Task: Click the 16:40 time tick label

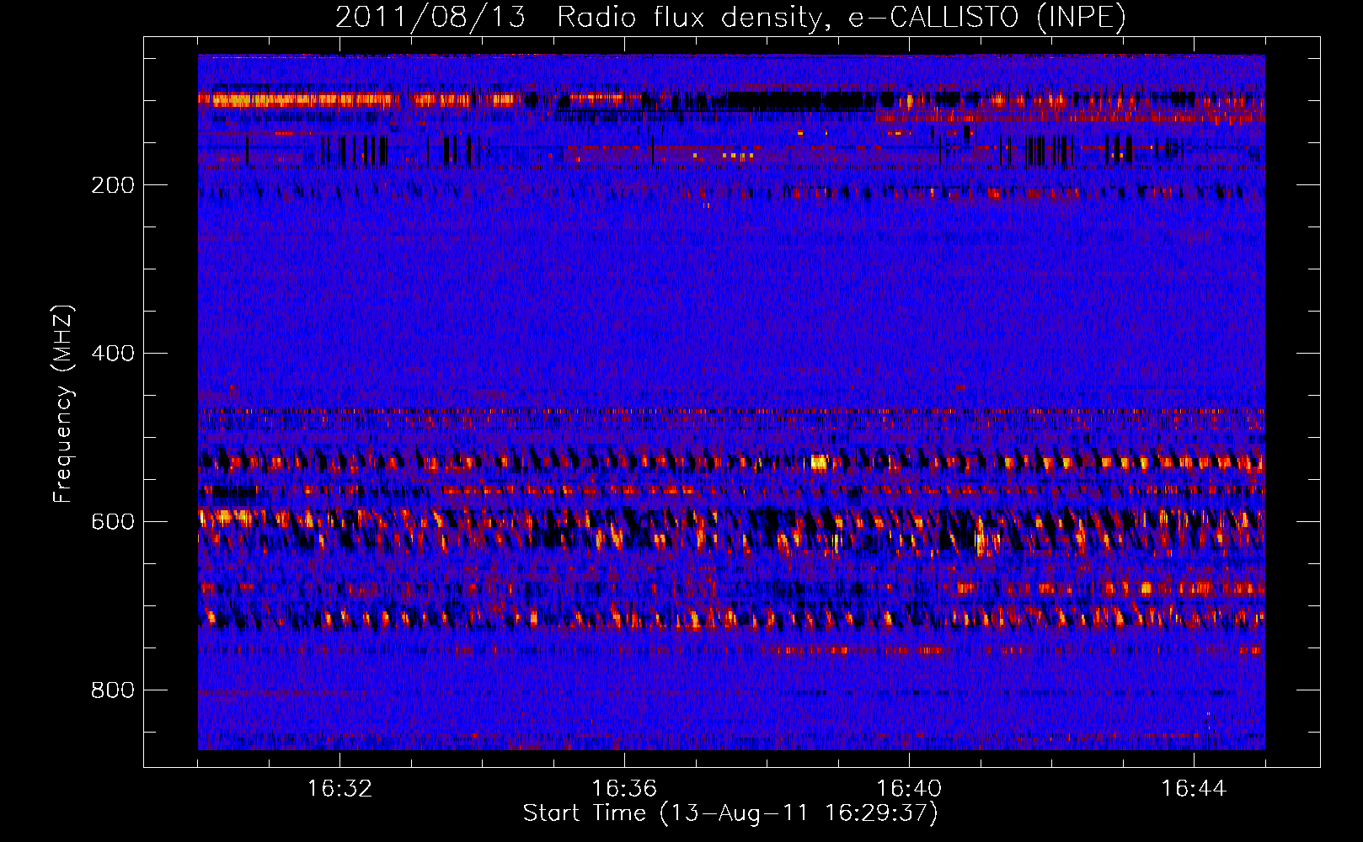Action: coord(909,789)
